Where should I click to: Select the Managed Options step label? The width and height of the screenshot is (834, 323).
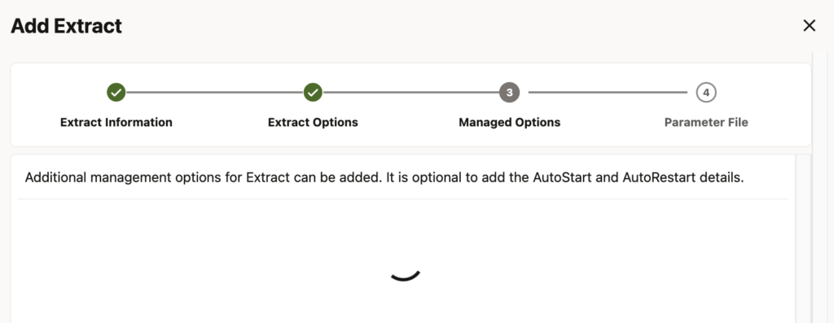pos(510,122)
